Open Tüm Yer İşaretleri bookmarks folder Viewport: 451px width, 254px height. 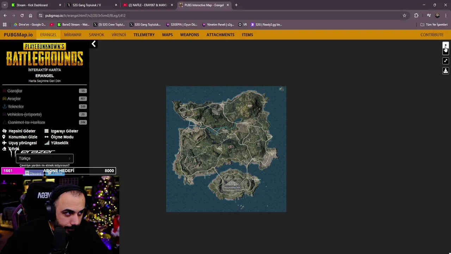(x=434, y=25)
